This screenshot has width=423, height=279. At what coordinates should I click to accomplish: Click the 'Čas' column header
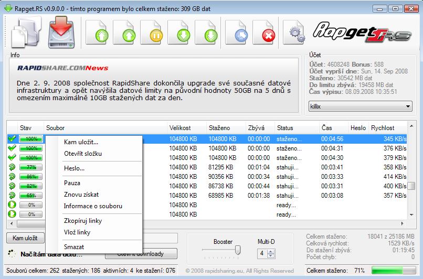333,128
